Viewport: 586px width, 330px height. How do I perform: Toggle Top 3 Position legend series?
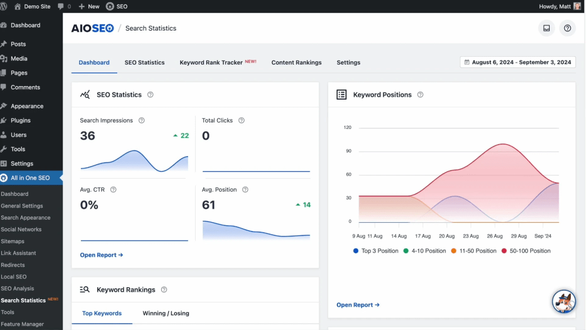tap(376, 251)
